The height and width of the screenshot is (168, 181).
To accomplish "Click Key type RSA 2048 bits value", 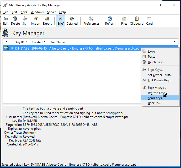I will click(x=32, y=140).
